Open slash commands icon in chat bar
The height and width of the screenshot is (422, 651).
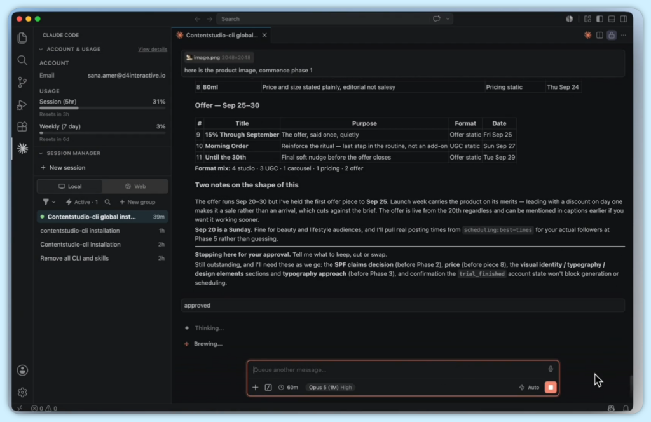click(268, 387)
